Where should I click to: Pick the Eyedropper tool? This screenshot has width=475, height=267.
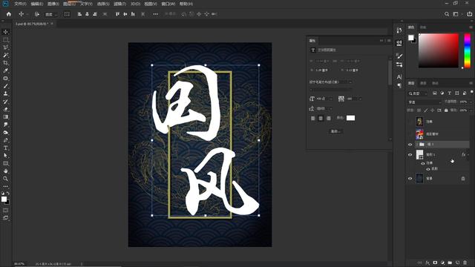click(5, 70)
